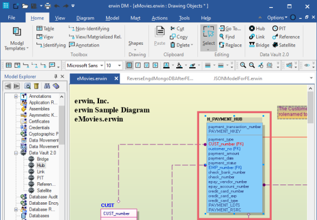317x220 pixels.
Task: Toggle Underline formatting
Action: 147,65
